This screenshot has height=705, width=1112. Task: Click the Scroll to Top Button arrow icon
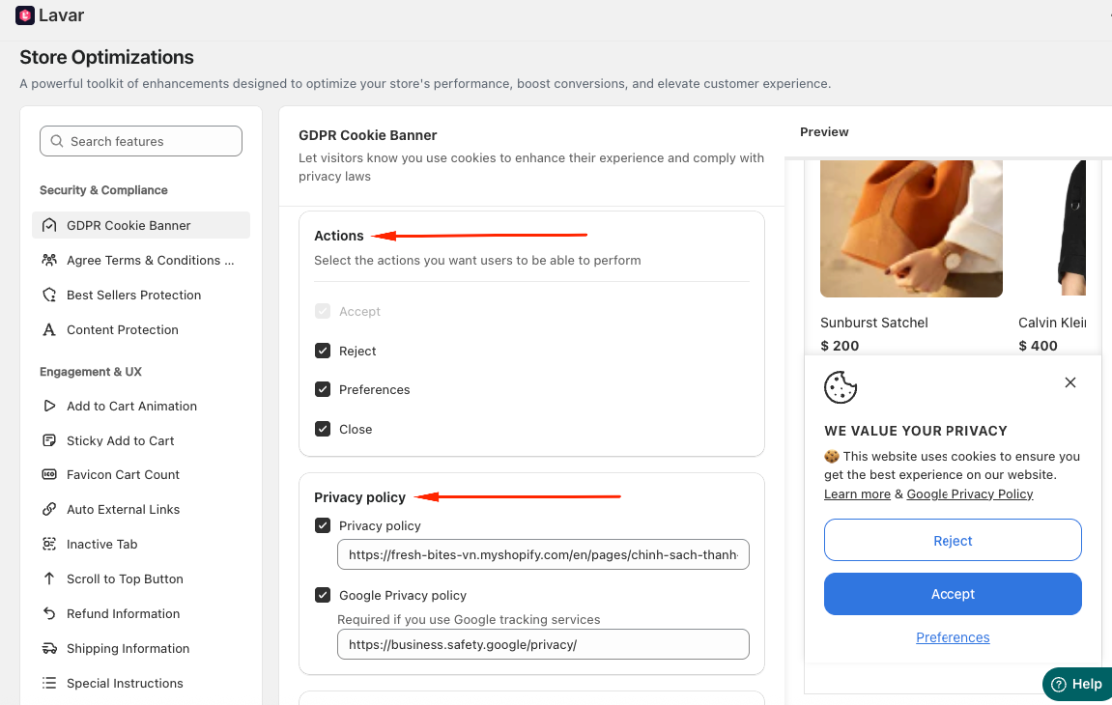pos(49,578)
